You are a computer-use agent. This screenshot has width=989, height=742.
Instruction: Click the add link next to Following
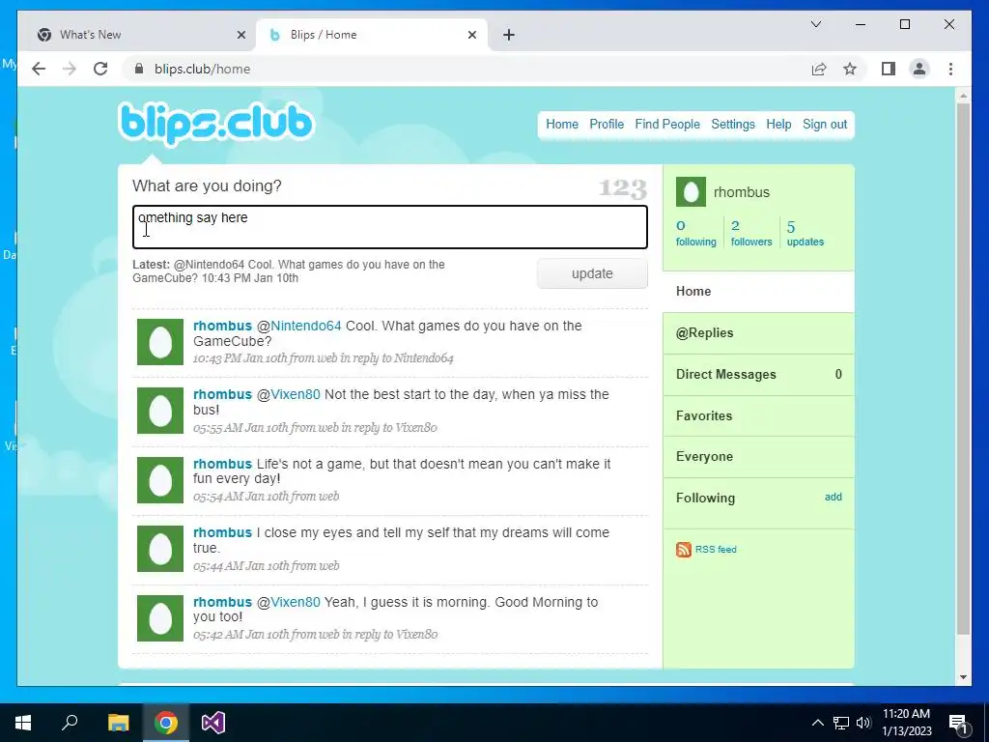(x=834, y=498)
